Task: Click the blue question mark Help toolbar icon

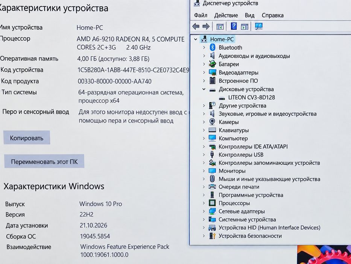Action: click(234, 26)
